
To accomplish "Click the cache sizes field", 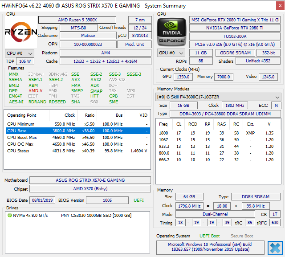I will [106, 61].
